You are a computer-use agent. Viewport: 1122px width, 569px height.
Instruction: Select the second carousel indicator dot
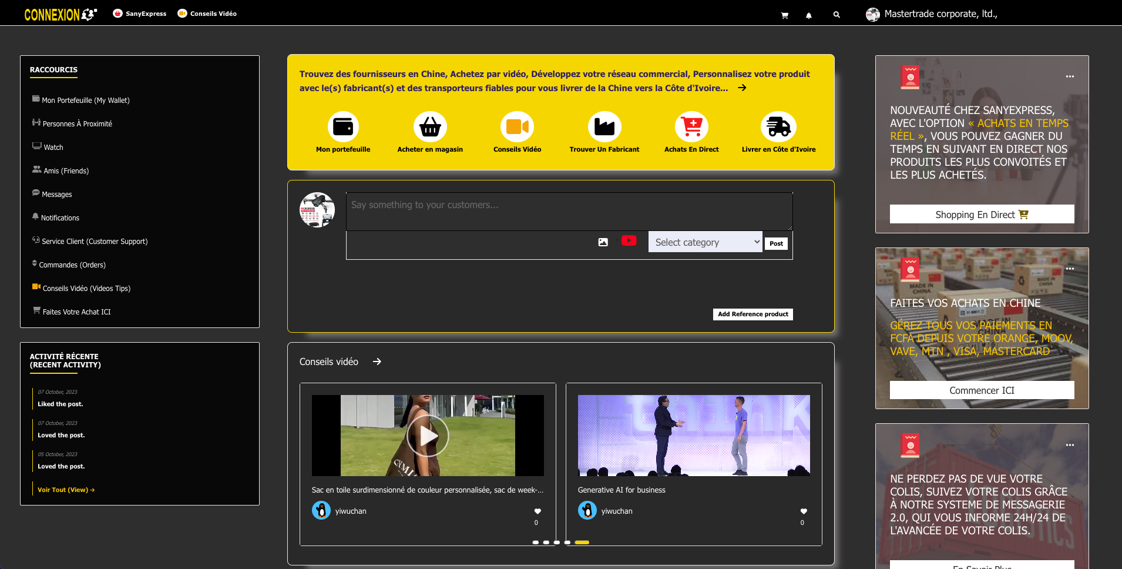coord(546,543)
